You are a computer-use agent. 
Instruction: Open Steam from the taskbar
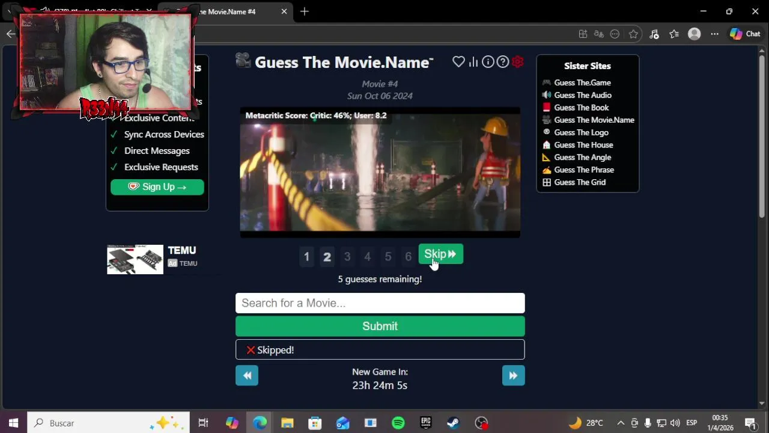pyautogui.click(x=453, y=423)
